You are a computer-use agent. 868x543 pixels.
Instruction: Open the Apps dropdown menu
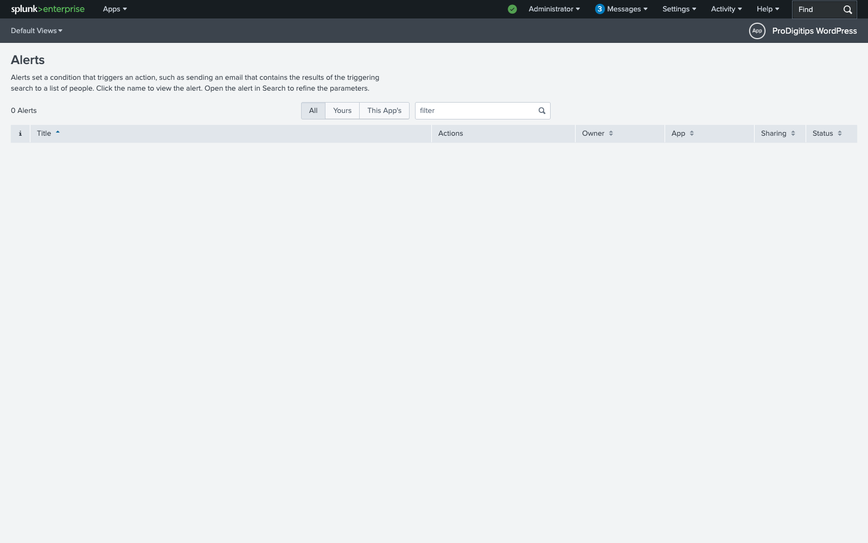[x=115, y=9]
